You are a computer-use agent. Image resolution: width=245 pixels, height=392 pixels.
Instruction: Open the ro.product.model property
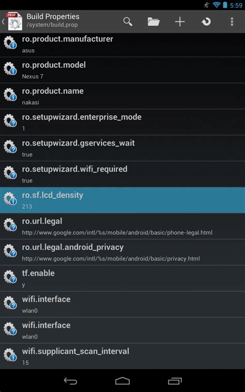pyautogui.click(x=122, y=70)
